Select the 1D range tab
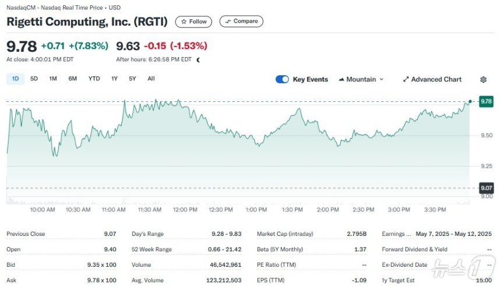The image size is (501, 286). tap(15, 79)
